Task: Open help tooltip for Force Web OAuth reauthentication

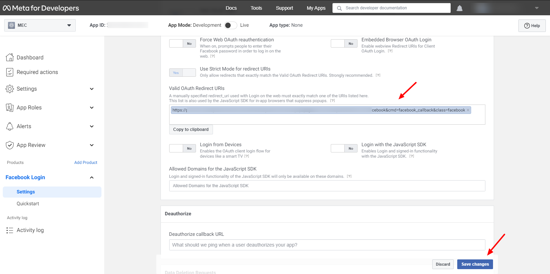Action: pyautogui.click(x=213, y=56)
